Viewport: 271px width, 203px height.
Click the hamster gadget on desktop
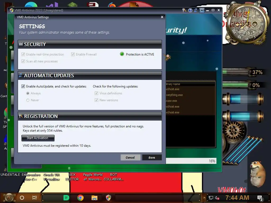(x=258, y=173)
